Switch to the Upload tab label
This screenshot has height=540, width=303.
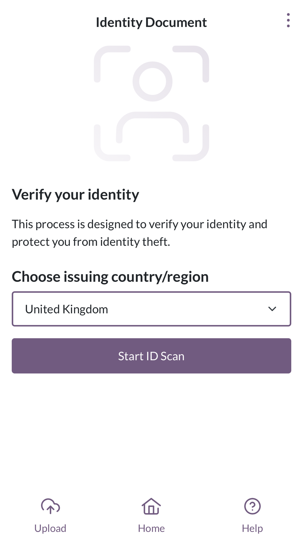click(x=50, y=528)
